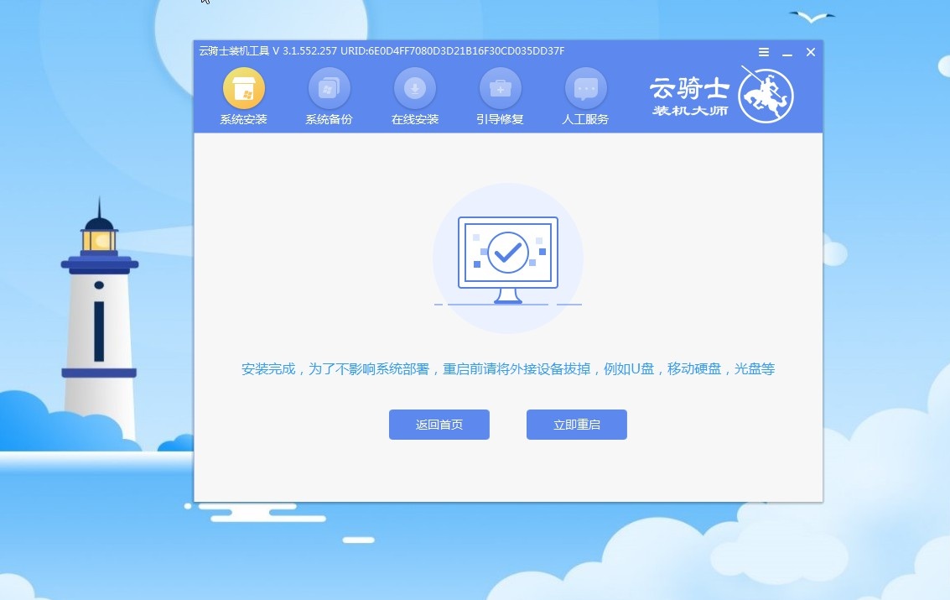Click 立即重启 button

[577, 425]
